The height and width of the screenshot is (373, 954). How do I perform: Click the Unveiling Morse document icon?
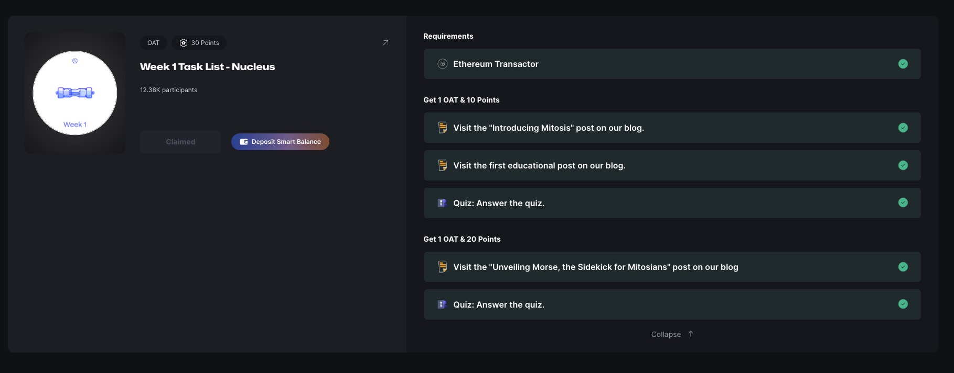point(442,267)
